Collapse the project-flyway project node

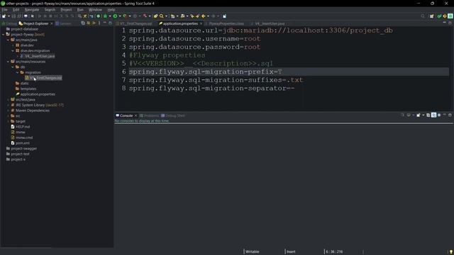pos(4,35)
